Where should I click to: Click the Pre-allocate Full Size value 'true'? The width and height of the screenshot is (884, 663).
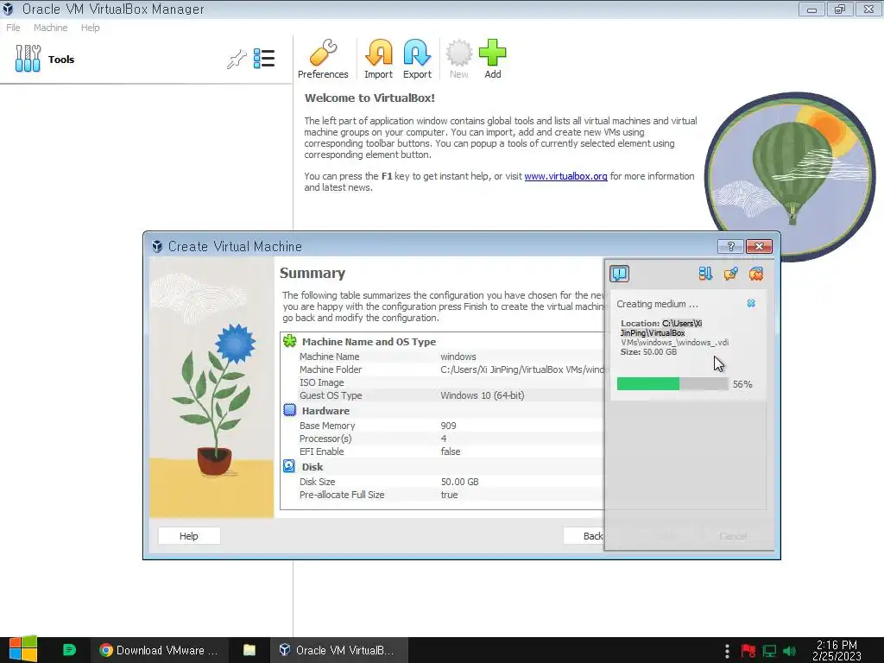tap(449, 495)
